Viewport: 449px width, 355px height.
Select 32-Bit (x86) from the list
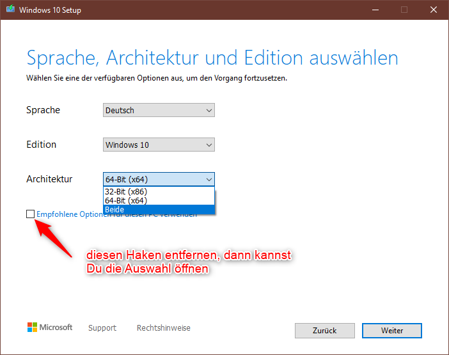click(159, 191)
